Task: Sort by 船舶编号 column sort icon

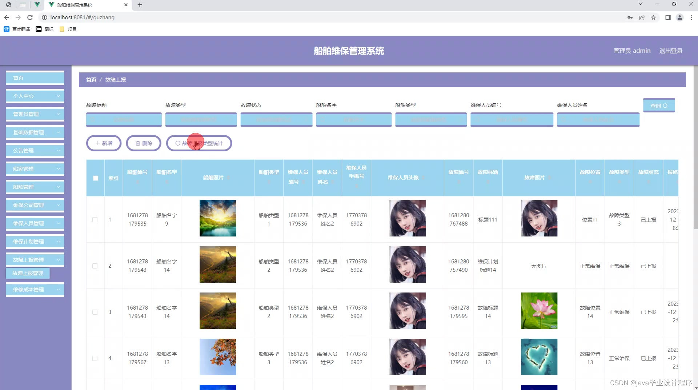Action: (137, 182)
